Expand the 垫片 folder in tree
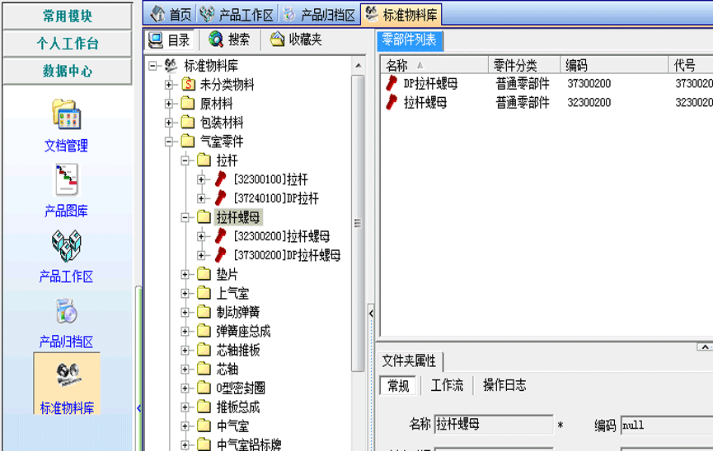The height and width of the screenshot is (451, 713). [x=185, y=274]
